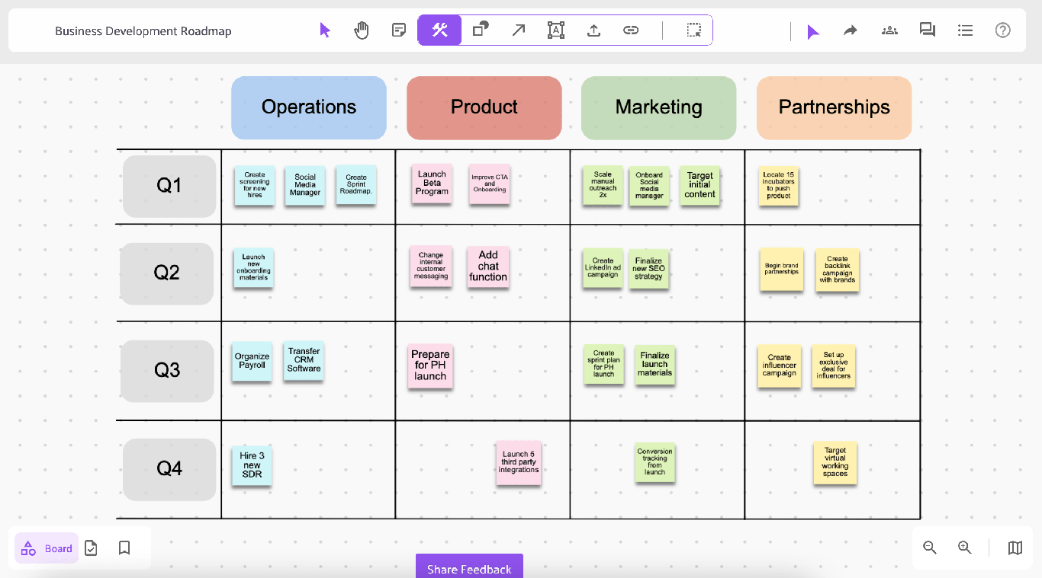
Task: Open the outline list panel
Action: click(x=965, y=30)
